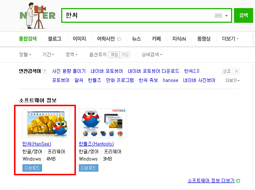Click the new-window icon next to 어학사전
This screenshot has width=255, height=190.
tap(119, 39)
